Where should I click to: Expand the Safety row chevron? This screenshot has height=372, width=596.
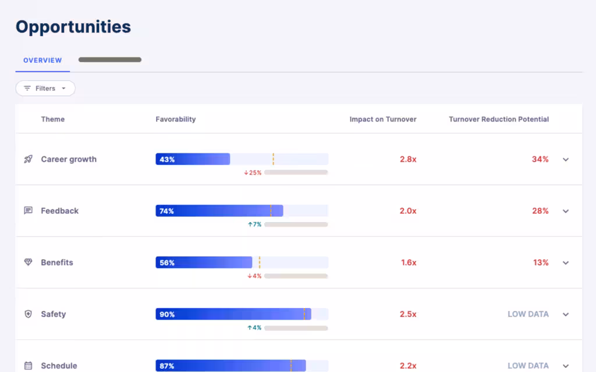coord(566,314)
